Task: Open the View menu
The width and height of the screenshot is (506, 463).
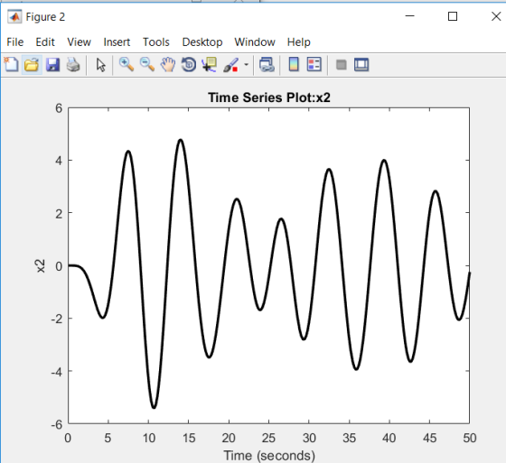Action: pos(80,42)
